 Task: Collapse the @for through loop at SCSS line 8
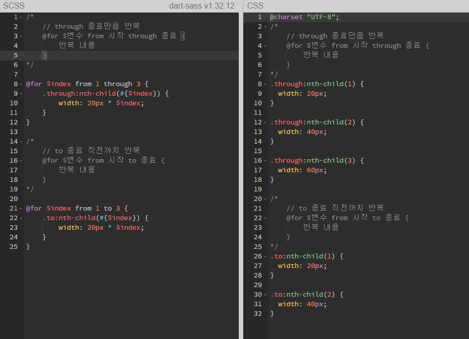[x=21, y=85]
